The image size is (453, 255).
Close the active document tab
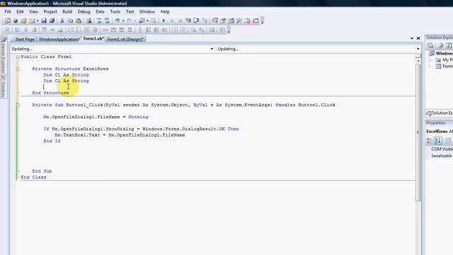point(418,38)
